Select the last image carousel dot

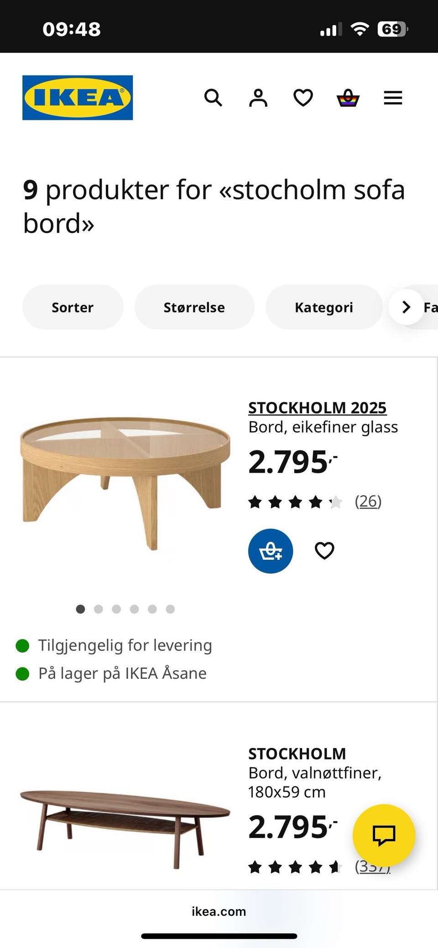click(170, 609)
